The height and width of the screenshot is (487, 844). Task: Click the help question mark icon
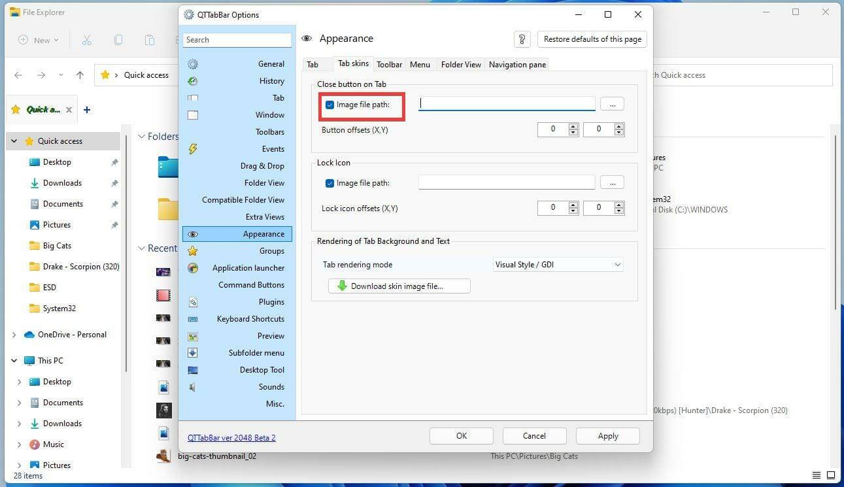coord(522,39)
